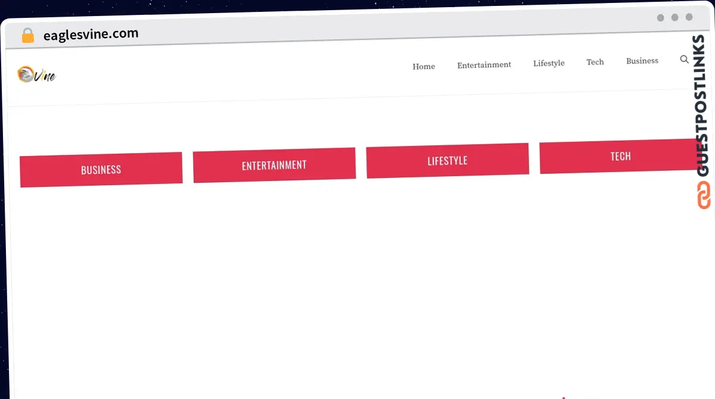The height and width of the screenshot is (399, 715).
Task: Click the last gray window dot
Action: (x=689, y=17)
